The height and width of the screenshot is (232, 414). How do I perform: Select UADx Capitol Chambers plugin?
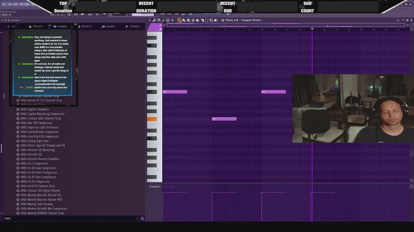(x=35, y=109)
